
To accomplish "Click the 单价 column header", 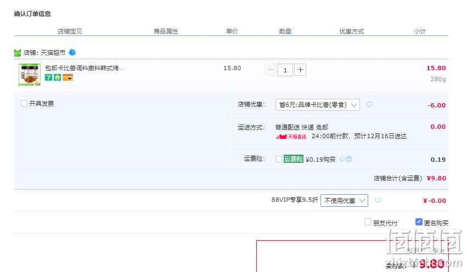I will [x=232, y=31].
